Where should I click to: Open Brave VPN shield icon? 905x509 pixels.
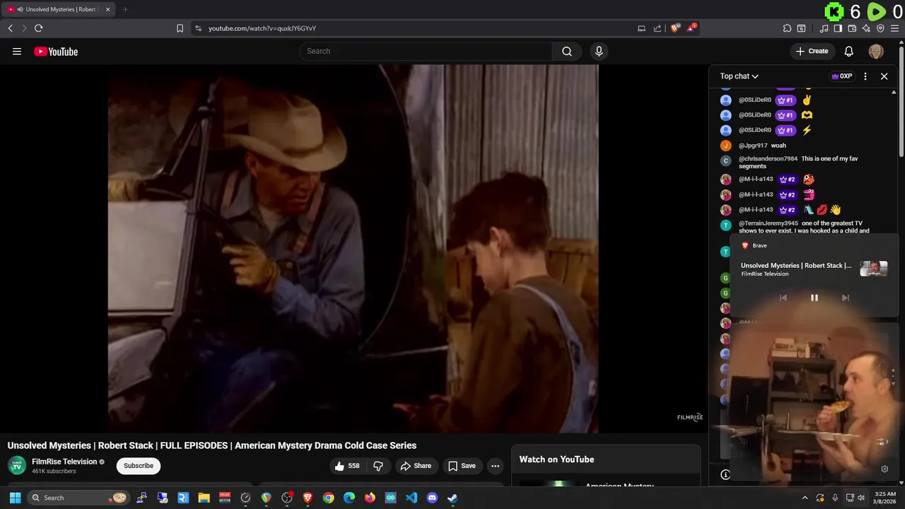click(x=880, y=28)
